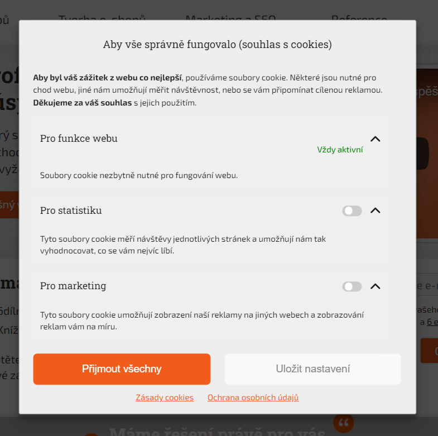438x436 pixels.
Task: Click the cookie consent dialog title
Action: click(x=218, y=45)
